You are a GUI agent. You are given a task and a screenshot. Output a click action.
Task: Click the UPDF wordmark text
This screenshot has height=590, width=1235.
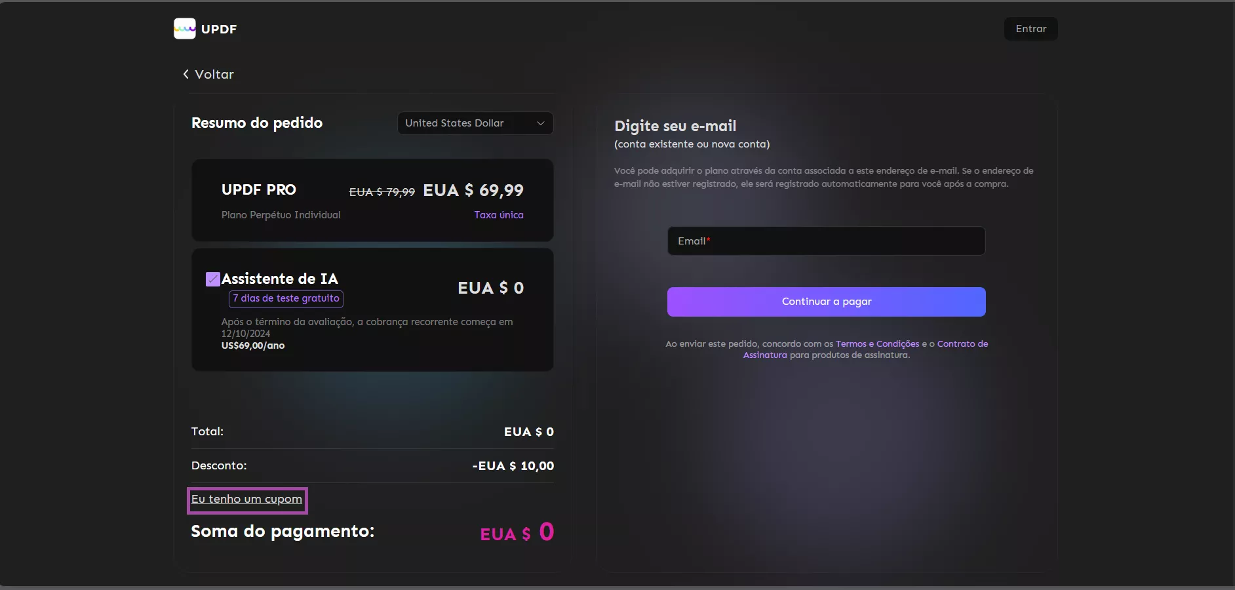tap(219, 29)
